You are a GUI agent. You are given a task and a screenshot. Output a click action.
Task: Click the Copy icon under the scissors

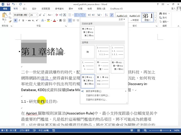(10, 17)
